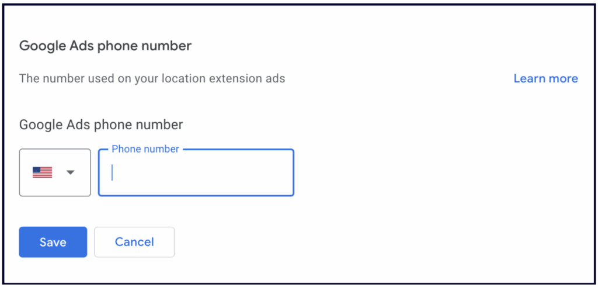This screenshot has height=287, width=598.
Task: Click the words Learn more at the right
Action: (545, 78)
